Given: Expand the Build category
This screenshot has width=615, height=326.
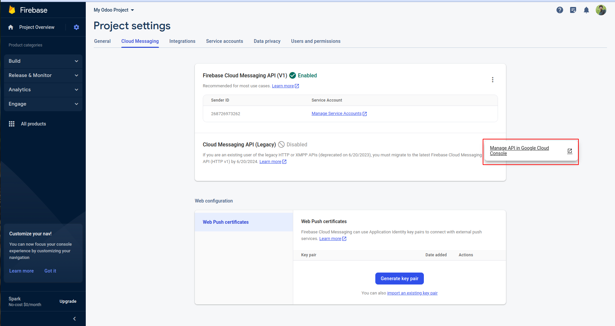Looking at the screenshot, I should tap(43, 61).
